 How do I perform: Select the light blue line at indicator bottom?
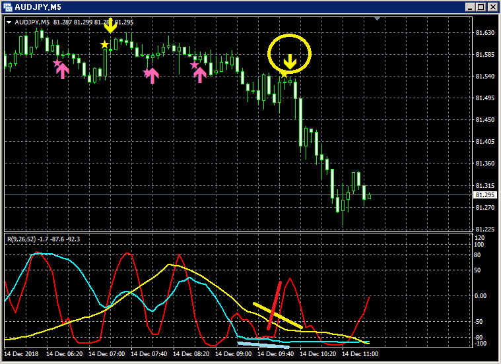[x=263, y=345]
